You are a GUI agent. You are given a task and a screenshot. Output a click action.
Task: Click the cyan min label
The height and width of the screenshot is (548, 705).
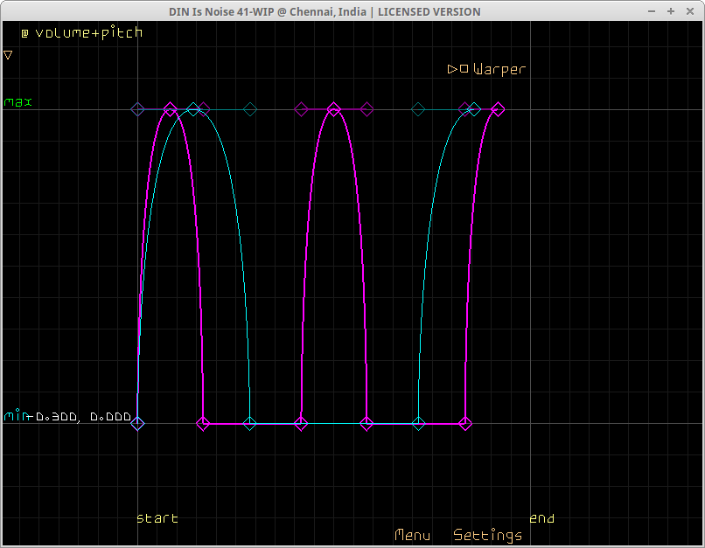point(17,416)
